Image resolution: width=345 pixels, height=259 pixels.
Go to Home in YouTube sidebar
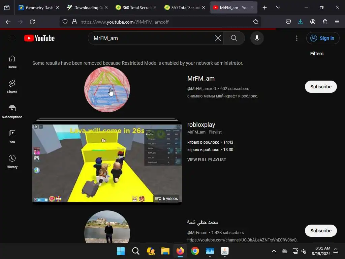coord(12,62)
